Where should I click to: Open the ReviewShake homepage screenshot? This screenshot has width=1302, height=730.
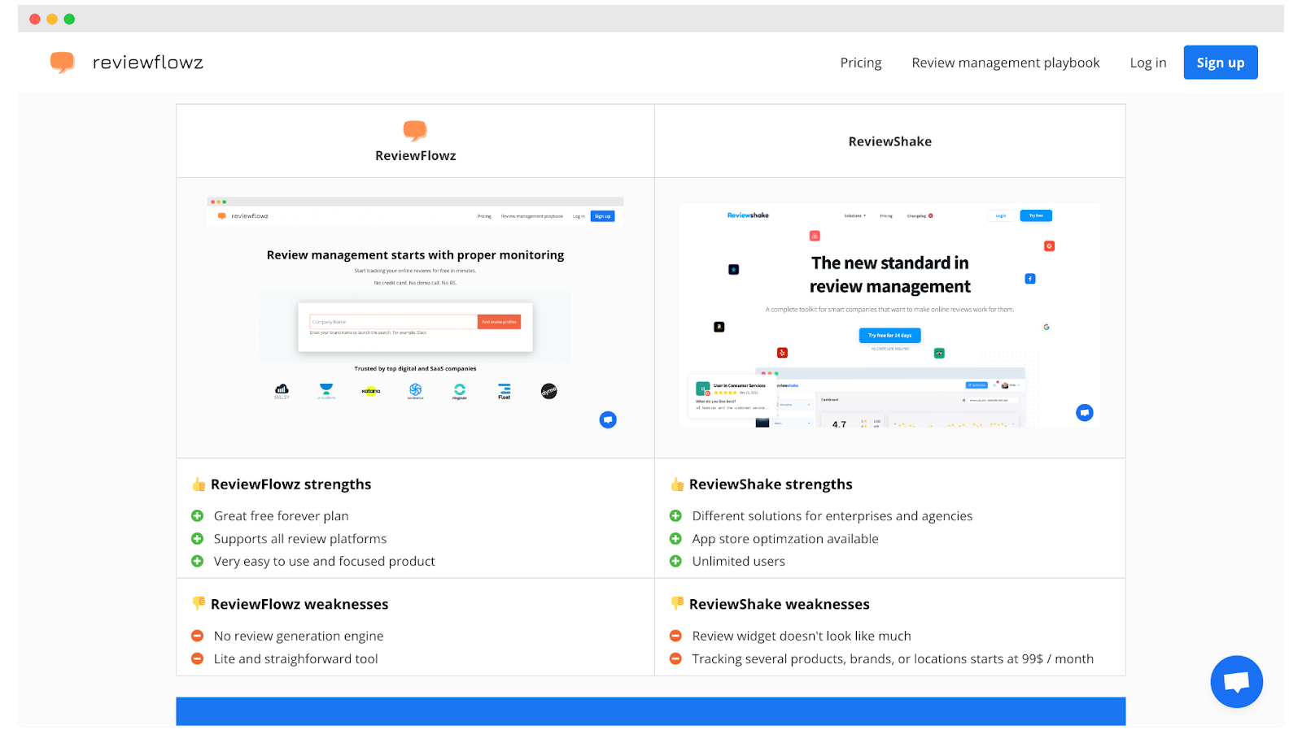tap(889, 315)
